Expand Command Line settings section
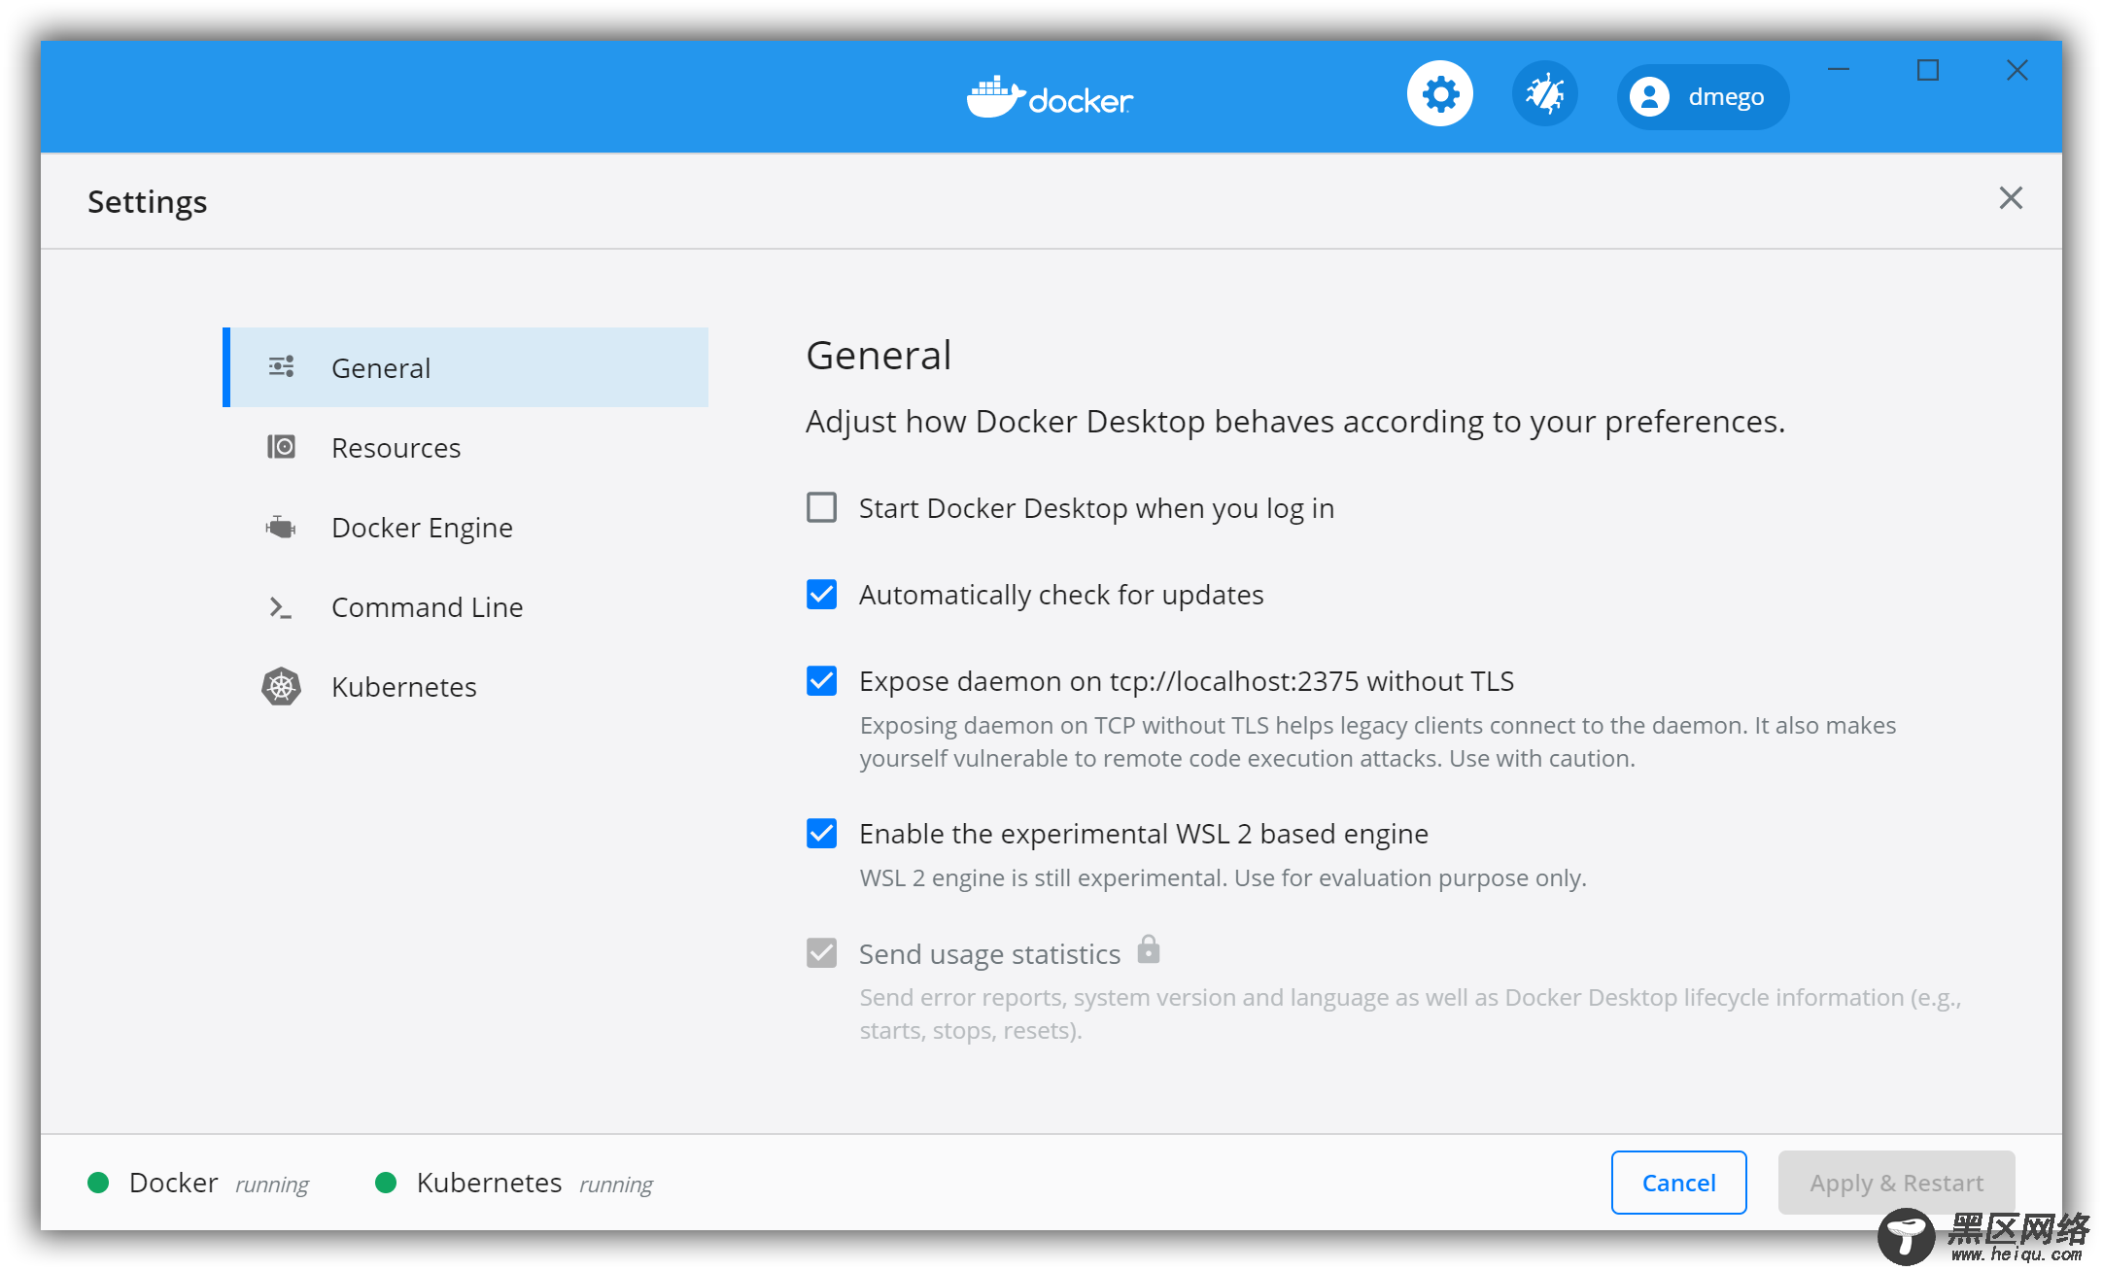The image size is (2103, 1271). pyautogui.click(x=425, y=608)
